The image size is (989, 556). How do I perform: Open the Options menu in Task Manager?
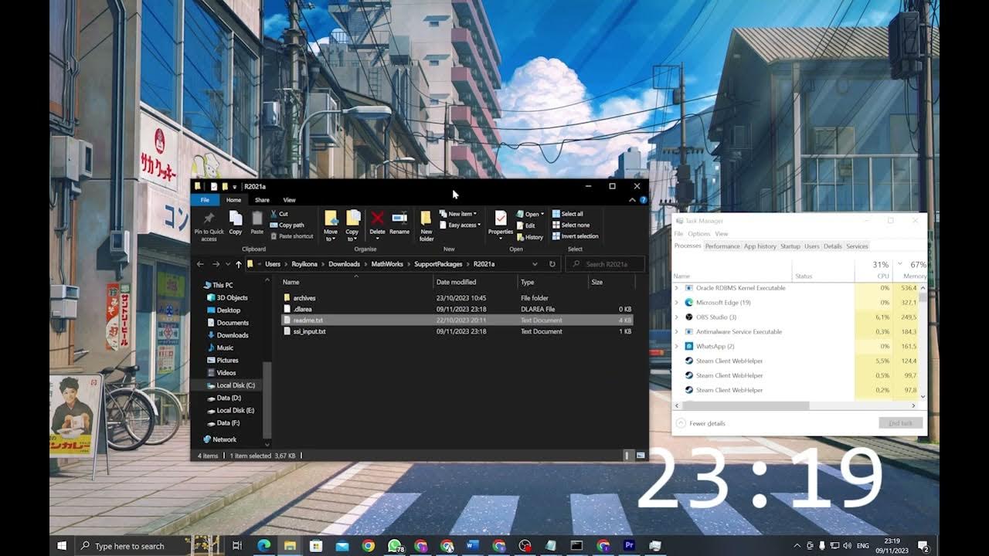click(x=698, y=234)
